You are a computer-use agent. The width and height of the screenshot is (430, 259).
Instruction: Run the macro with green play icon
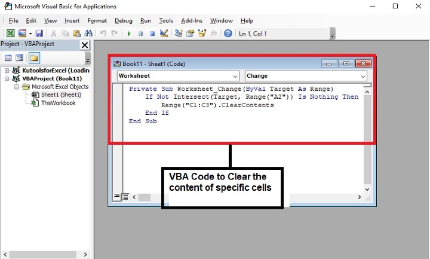pos(129,33)
